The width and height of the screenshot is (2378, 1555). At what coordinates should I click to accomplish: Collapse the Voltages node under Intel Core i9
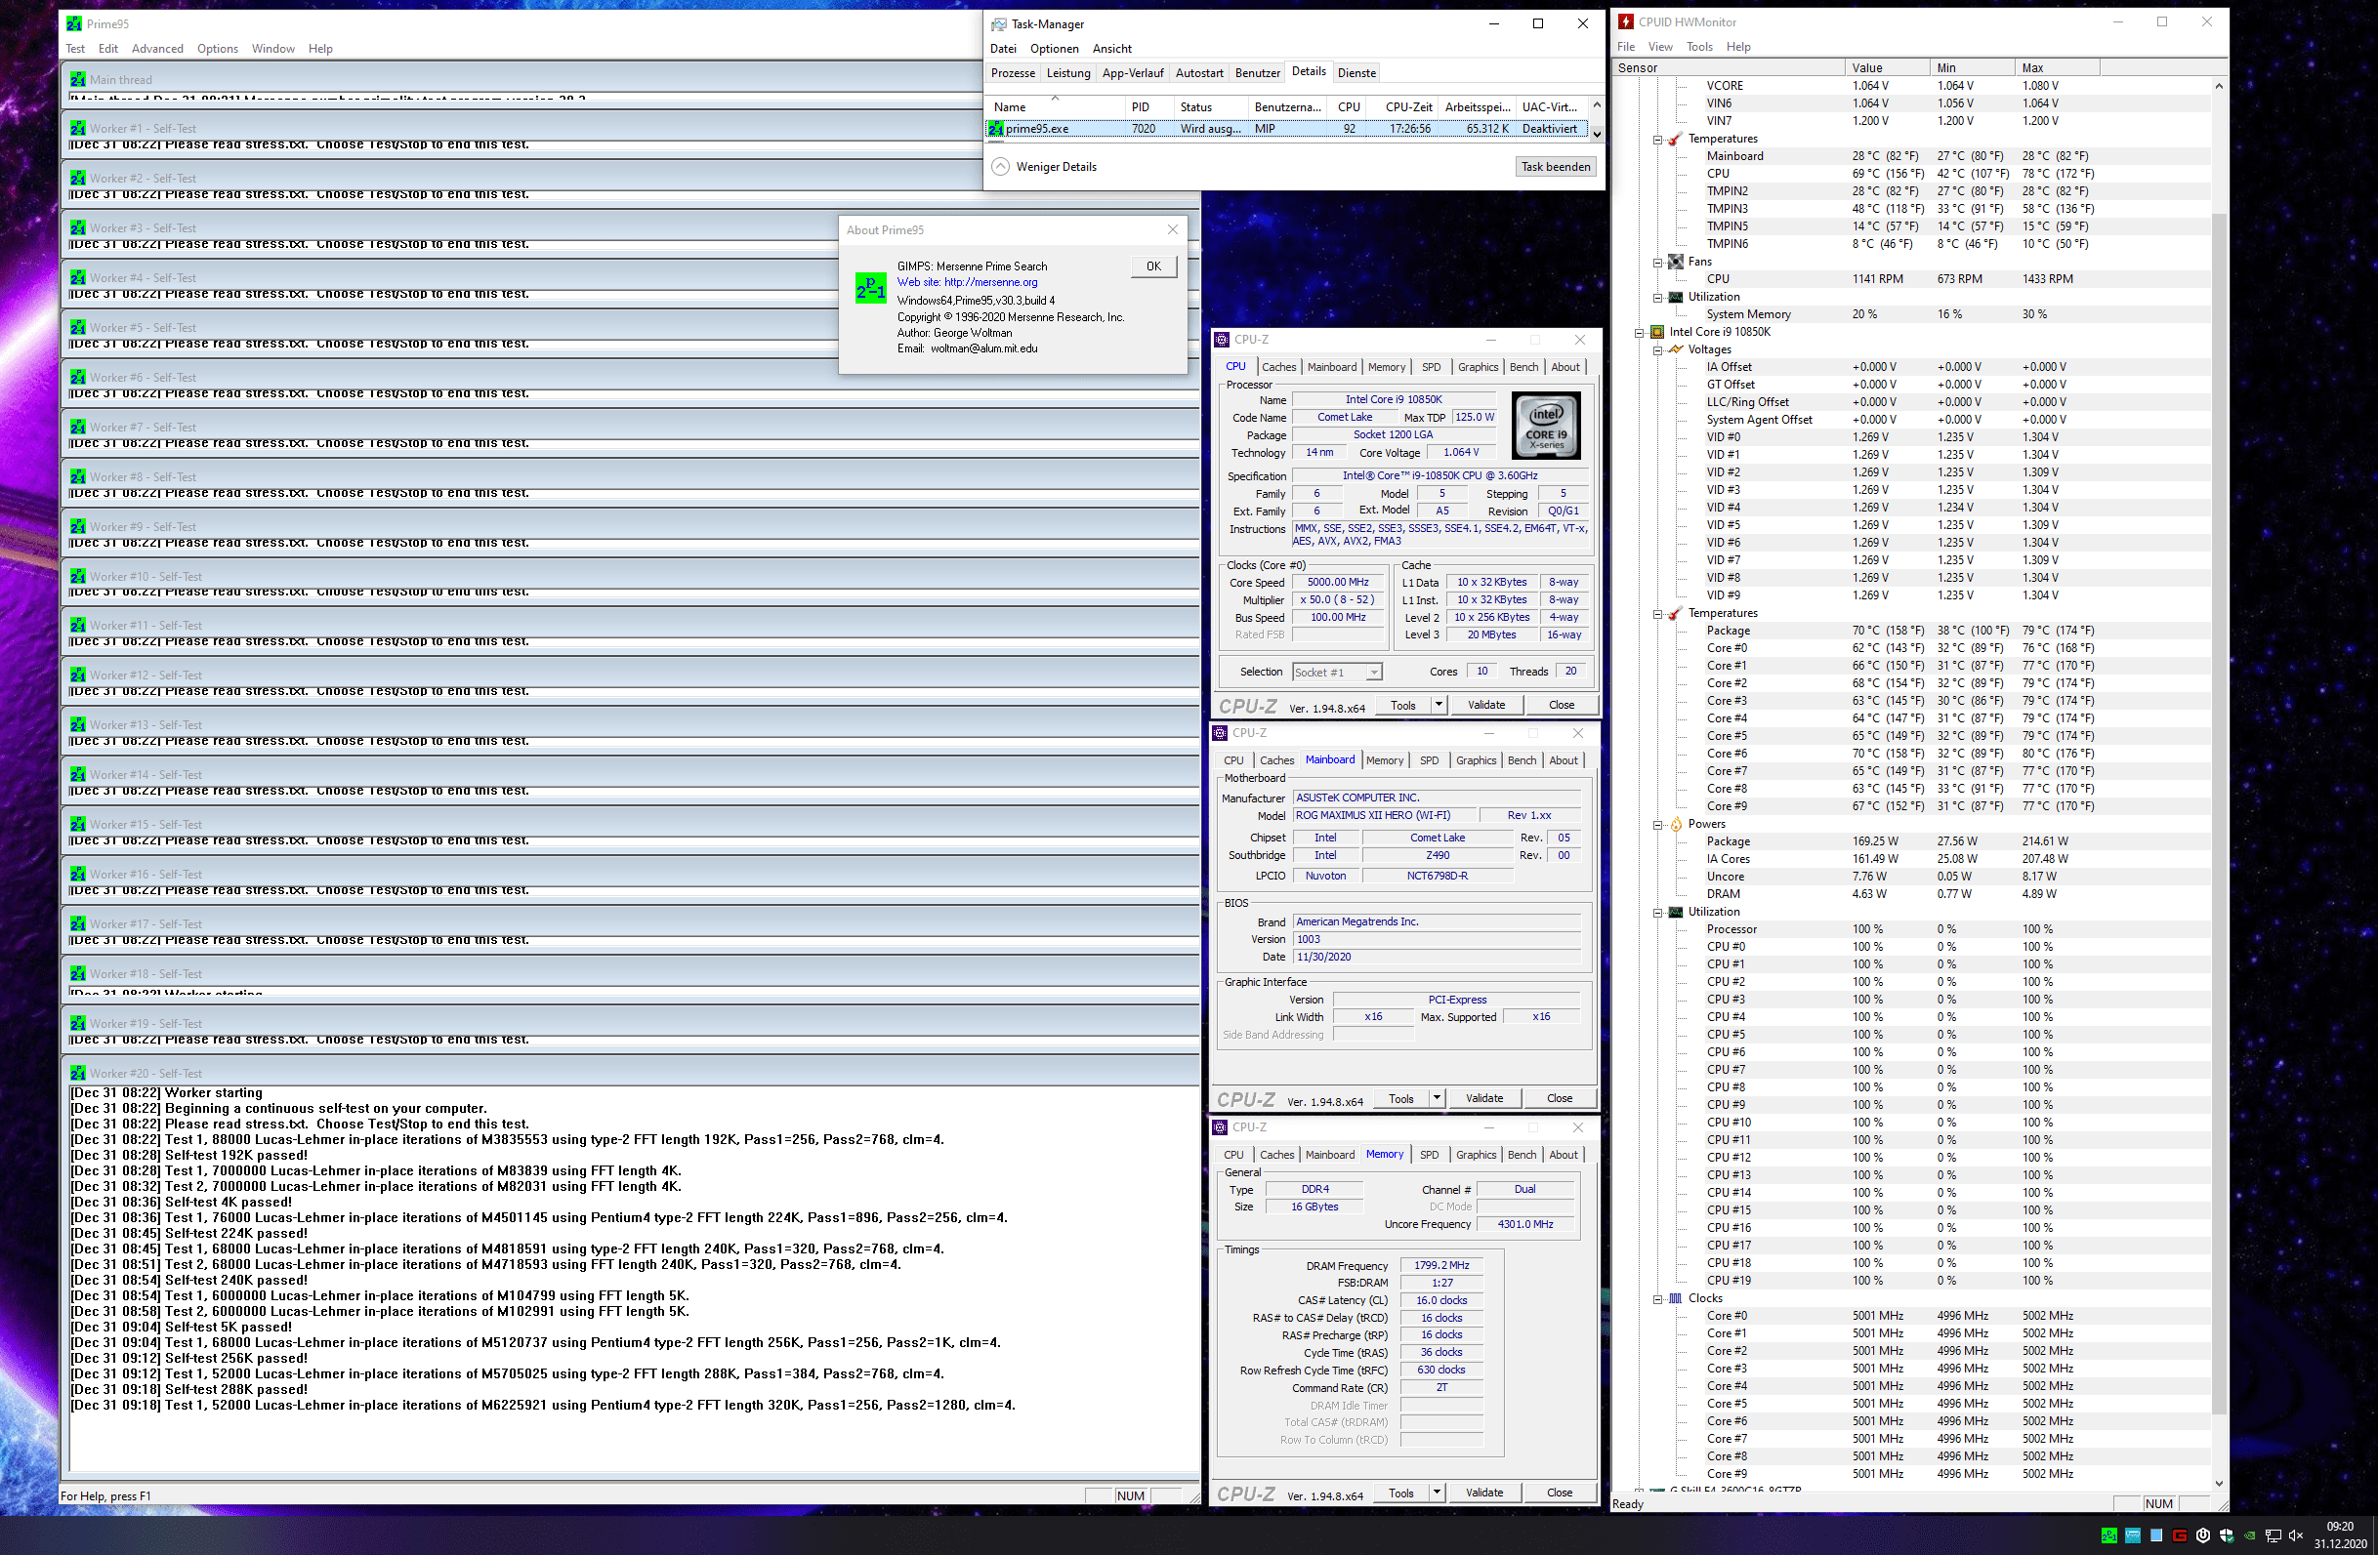[1657, 350]
